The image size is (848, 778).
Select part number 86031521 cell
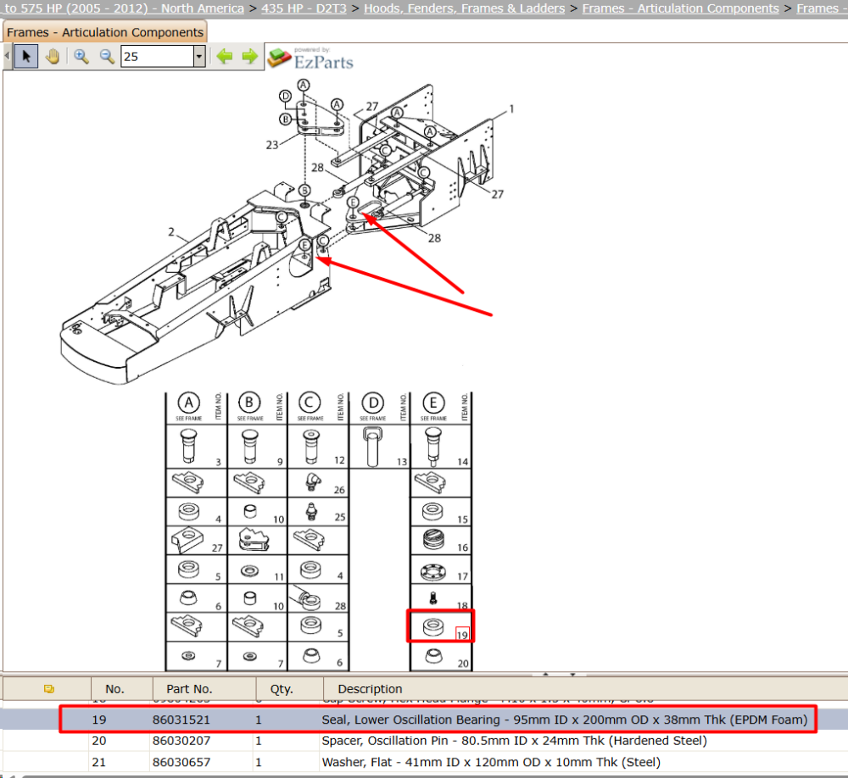(x=181, y=720)
